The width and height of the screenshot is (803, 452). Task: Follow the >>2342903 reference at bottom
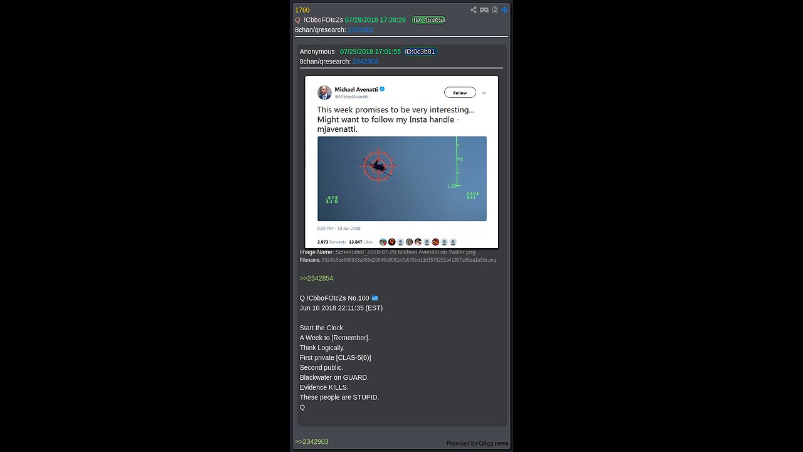(x=312, y=442)
